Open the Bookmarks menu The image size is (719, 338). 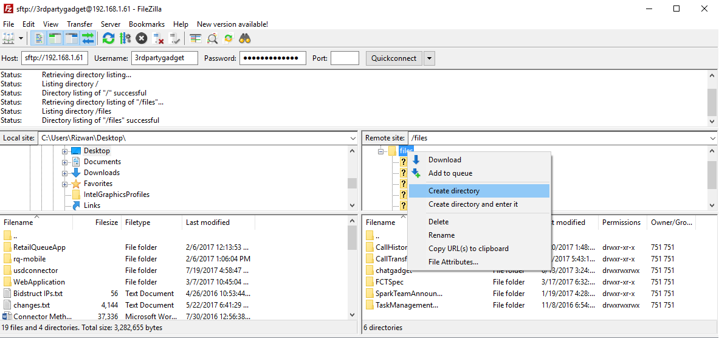[146, 24]
